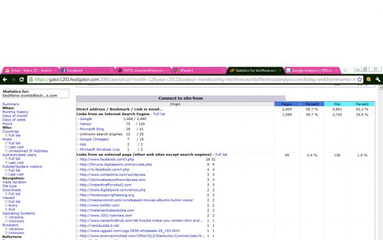Select the Statistics for techfone tab
Screen dimensions: 383x240
[x=256, y=71]
